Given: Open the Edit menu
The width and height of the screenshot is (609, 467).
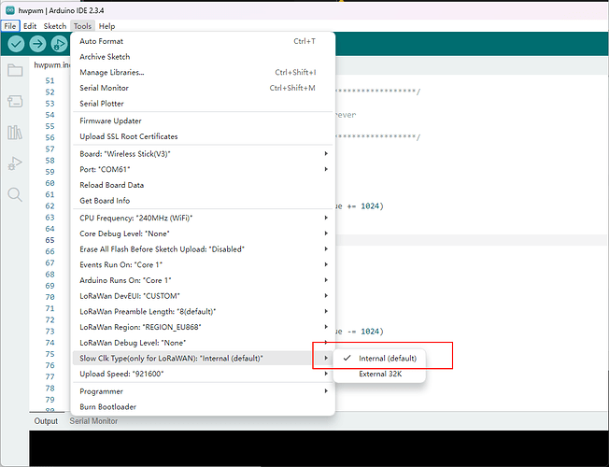Looking at the screenshot, I should click(30, 26).
